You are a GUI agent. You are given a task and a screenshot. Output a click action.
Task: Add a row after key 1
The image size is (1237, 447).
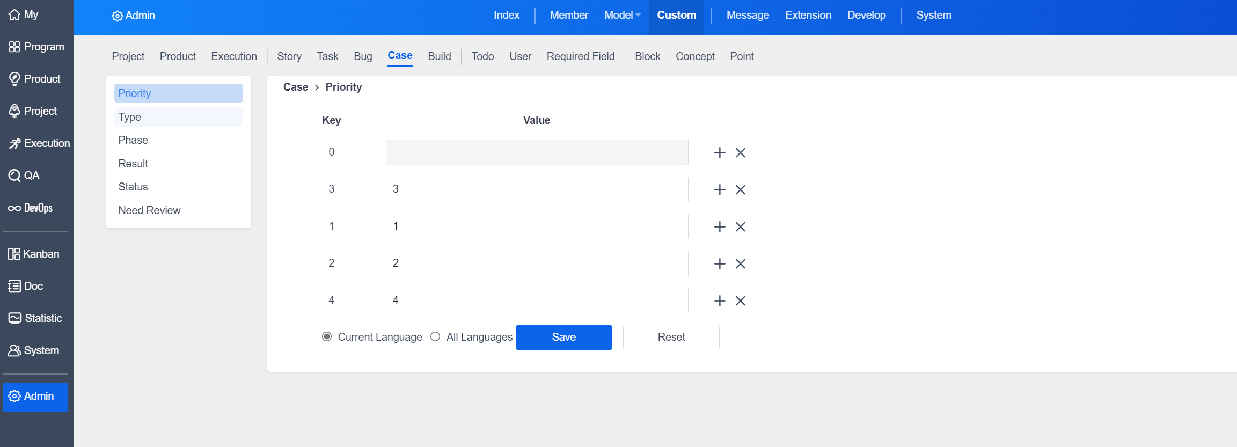[719, 227]
